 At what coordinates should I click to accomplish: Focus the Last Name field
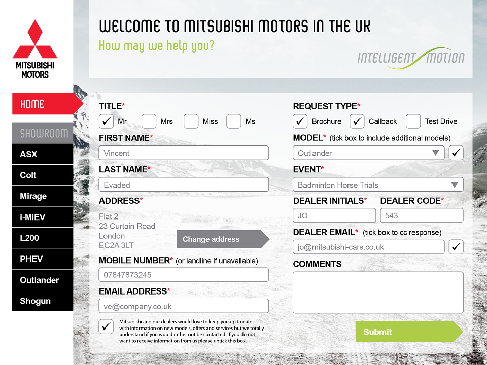pyautogui.click(x=184, y=185)
